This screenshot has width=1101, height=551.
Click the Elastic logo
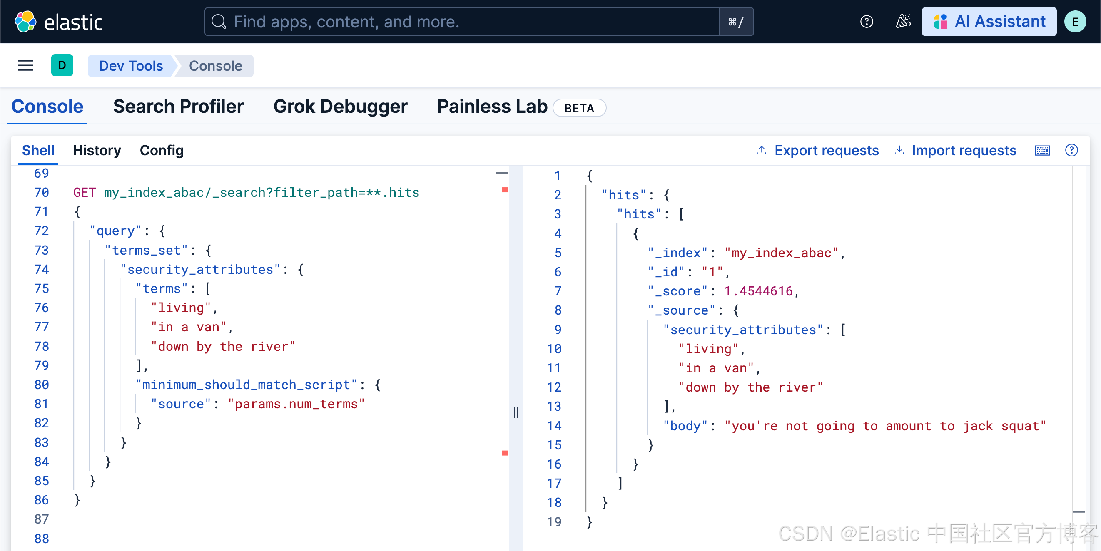click(59, 22)
